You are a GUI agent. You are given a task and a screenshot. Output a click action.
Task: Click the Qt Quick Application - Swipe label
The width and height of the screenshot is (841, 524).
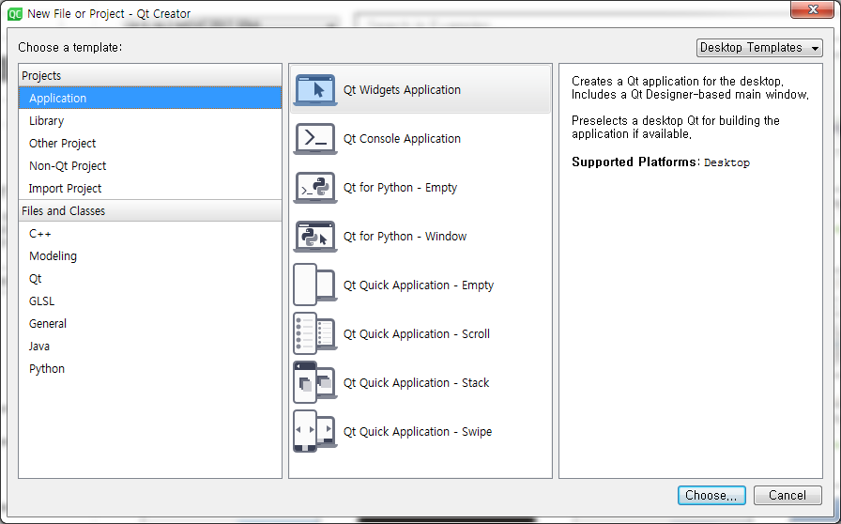click(418, 432)
